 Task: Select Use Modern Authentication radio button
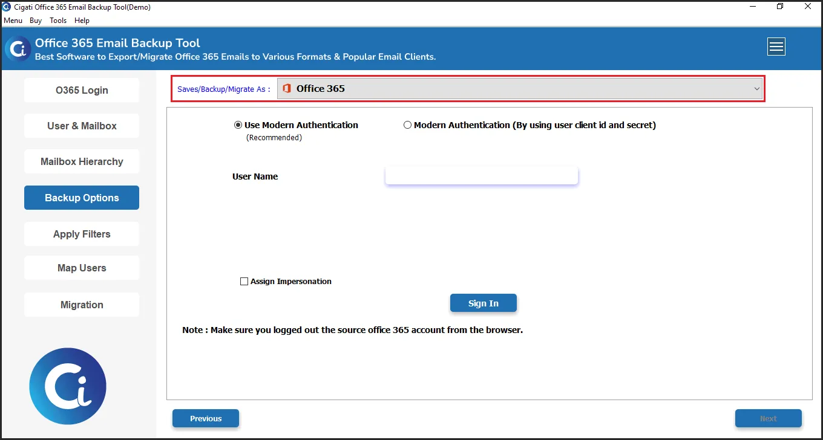238,125
